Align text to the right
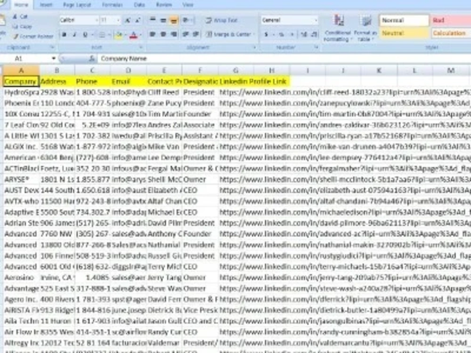471x353 pixels. (x=174, y=34)
